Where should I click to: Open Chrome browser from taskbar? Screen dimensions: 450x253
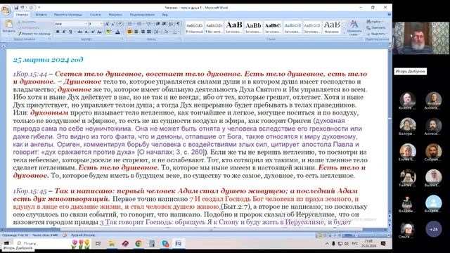pos(139,244)
